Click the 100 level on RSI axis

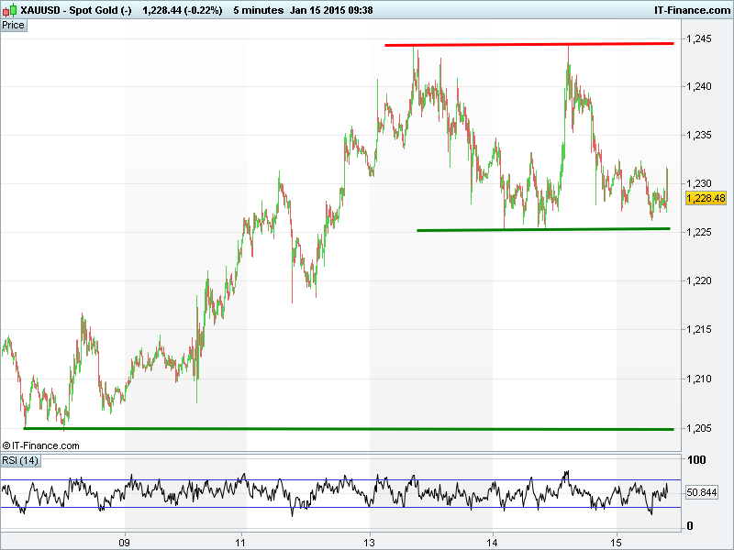point(696,460)
